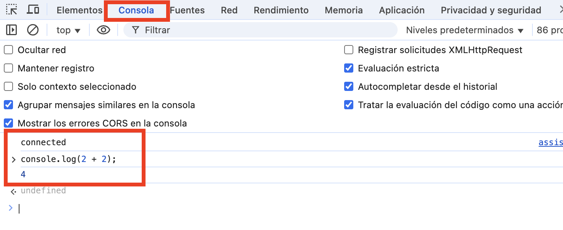Click the inspect element selector icon
This screenshot has width=563, height=230.
[x=12, y=10]
